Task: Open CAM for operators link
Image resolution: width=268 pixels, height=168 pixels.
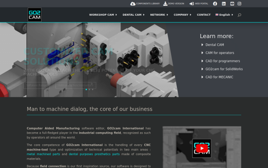Action: click(x=220, y=53)
